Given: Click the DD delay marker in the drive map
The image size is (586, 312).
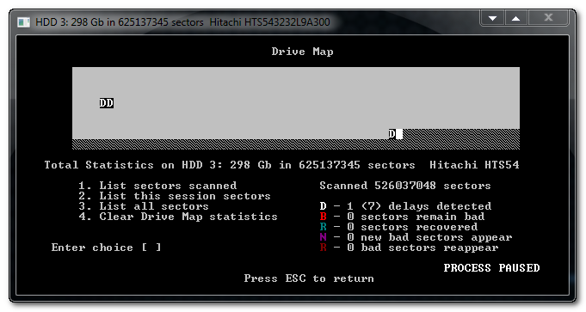Looking at the screenshot, I should (107, 103).
